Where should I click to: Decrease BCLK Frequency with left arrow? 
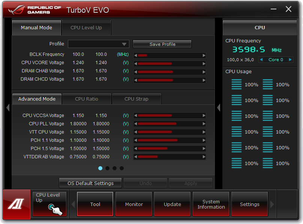[x=136, y=56]
